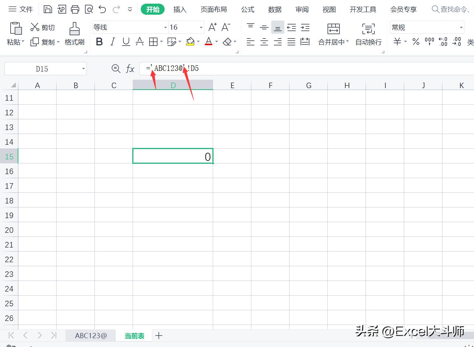The width and height of the screenshot is (474, 347).
Task: Click the Print icon in the quick access toolbar
Action: (x=75, y=9)
